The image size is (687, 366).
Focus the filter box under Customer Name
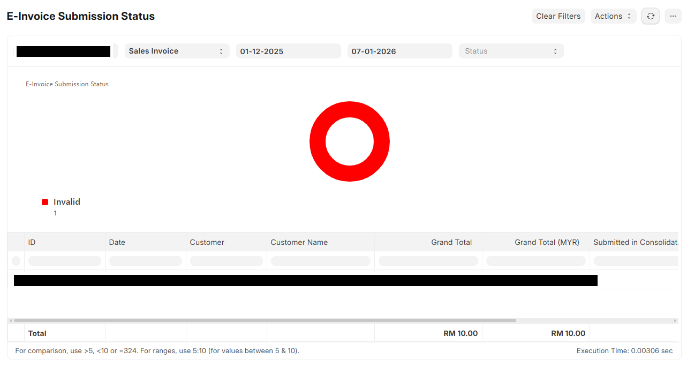pyautogui.click(x=320, y=261)
